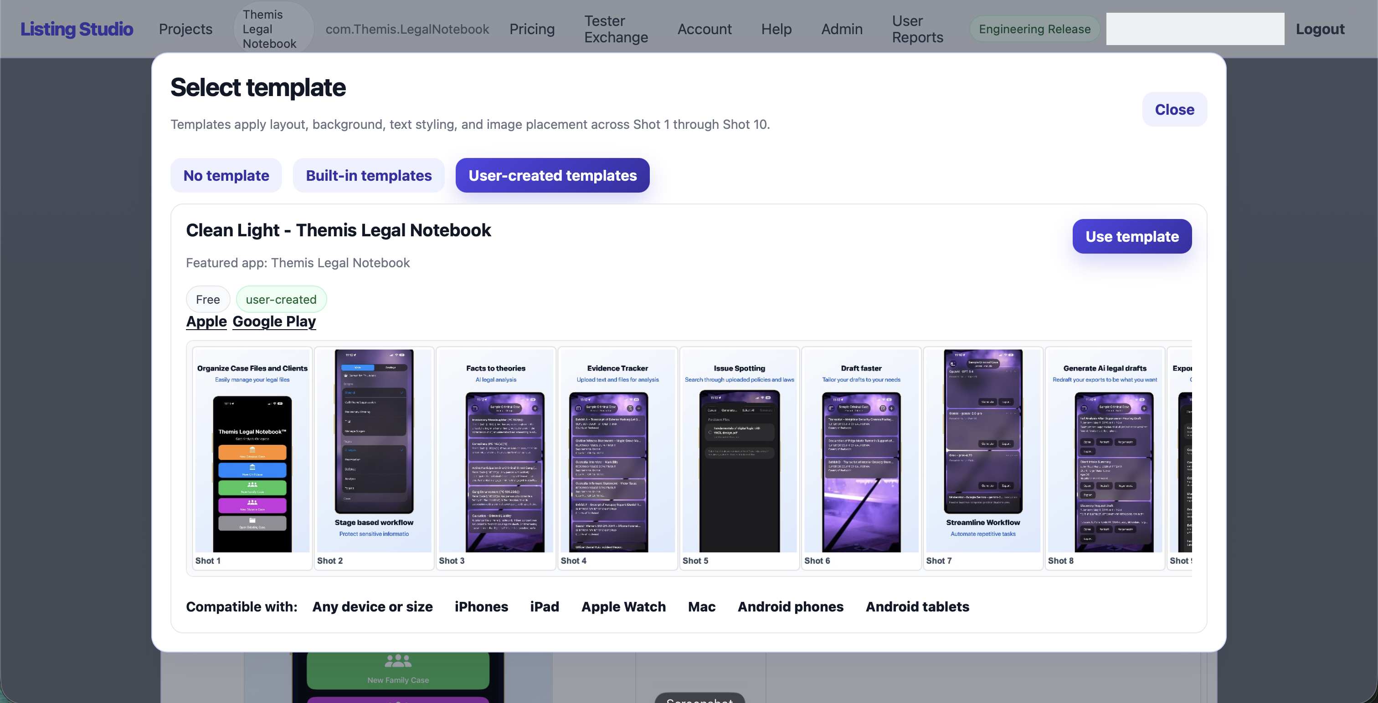Click the Apple Watch compatibility label
The height and width of the screenshot is (703, 1378).
(623, 607)
